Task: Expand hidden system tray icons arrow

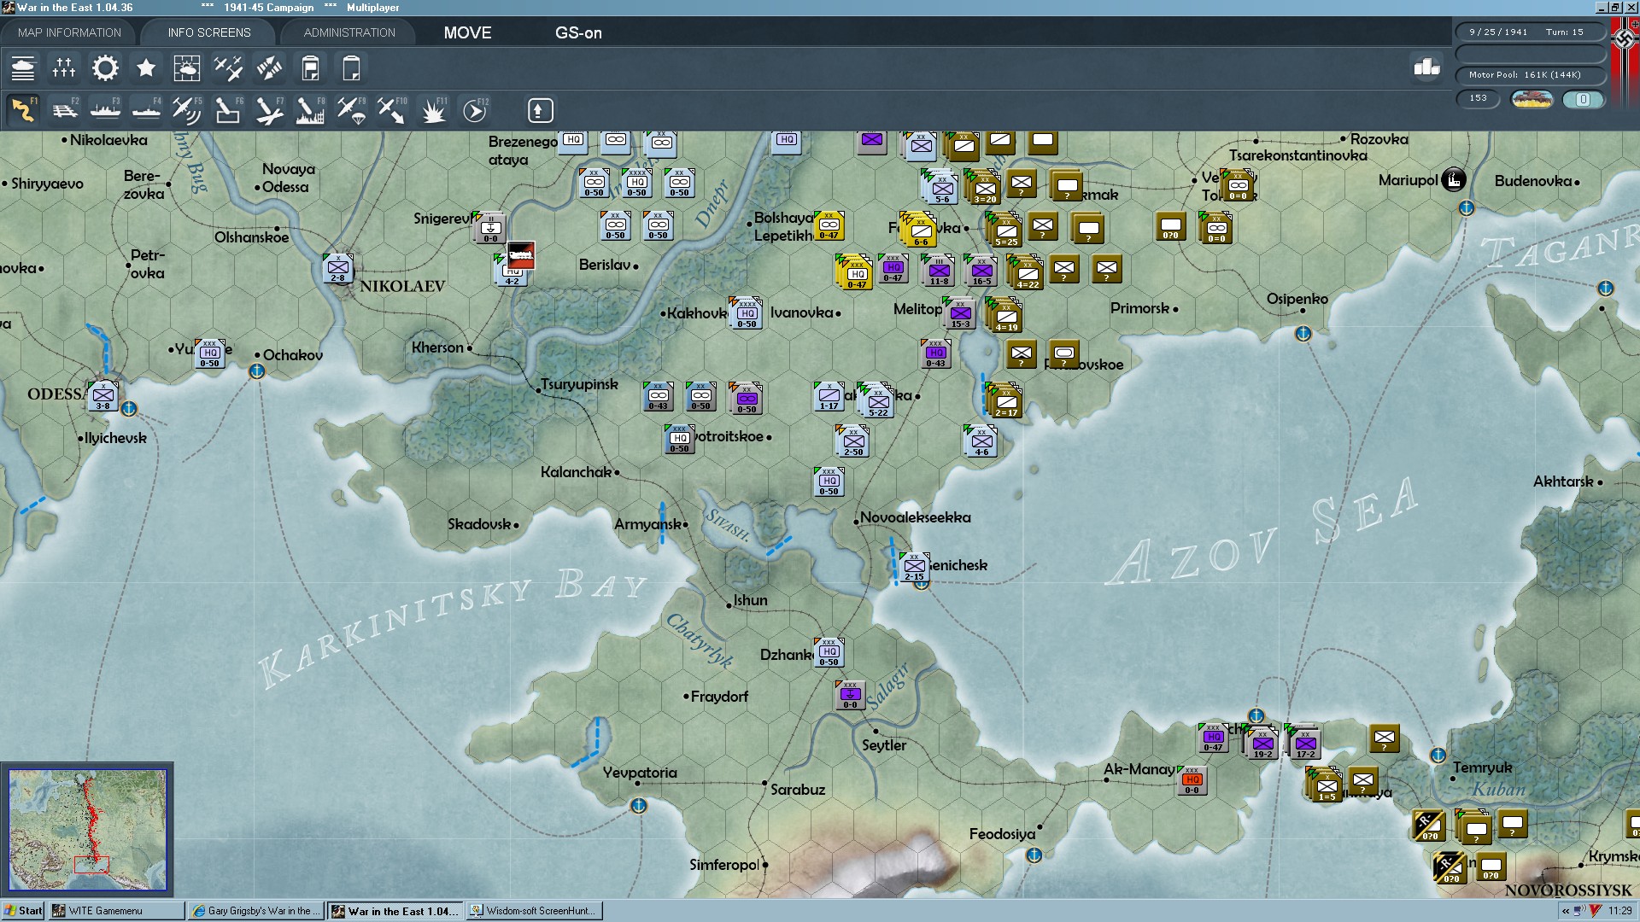Action: (1565, 911)
